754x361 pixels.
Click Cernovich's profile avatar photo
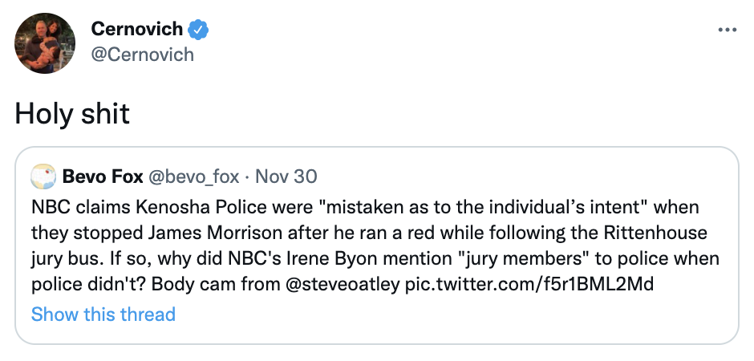pos(46,43)
